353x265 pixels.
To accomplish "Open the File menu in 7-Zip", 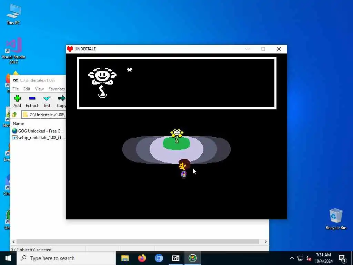I will point(16,89).
